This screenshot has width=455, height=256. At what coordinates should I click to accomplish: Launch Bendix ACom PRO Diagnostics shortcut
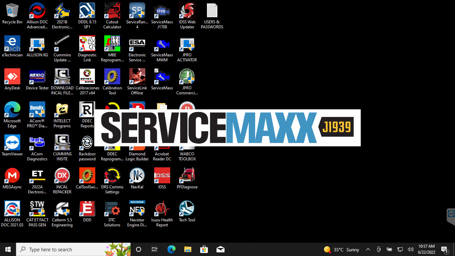[37, 115]
